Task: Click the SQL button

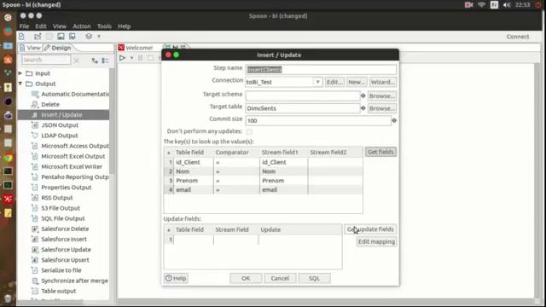Action: tap(314, 278)
